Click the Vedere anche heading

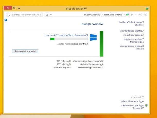[137, 97]
